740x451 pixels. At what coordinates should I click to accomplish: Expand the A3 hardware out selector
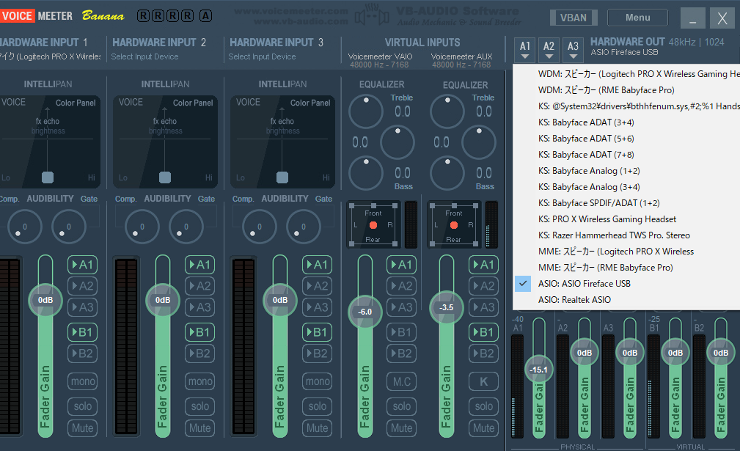(573, 50)
